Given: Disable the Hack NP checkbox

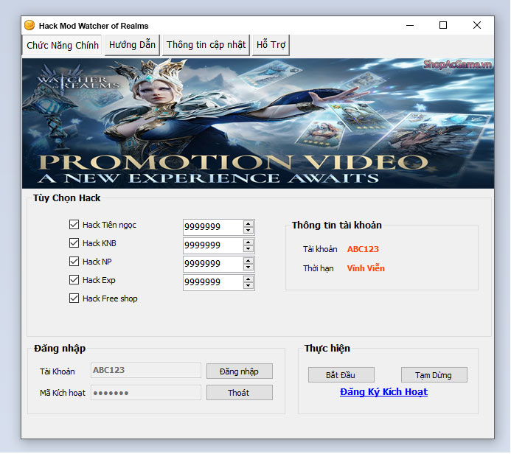Looking at the screenshot, I should (74, 261).
